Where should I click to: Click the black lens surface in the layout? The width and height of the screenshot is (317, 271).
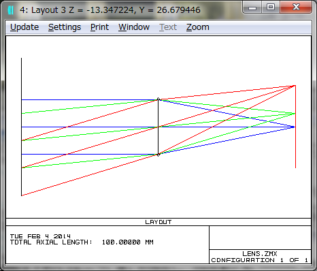tap(158, 127)
